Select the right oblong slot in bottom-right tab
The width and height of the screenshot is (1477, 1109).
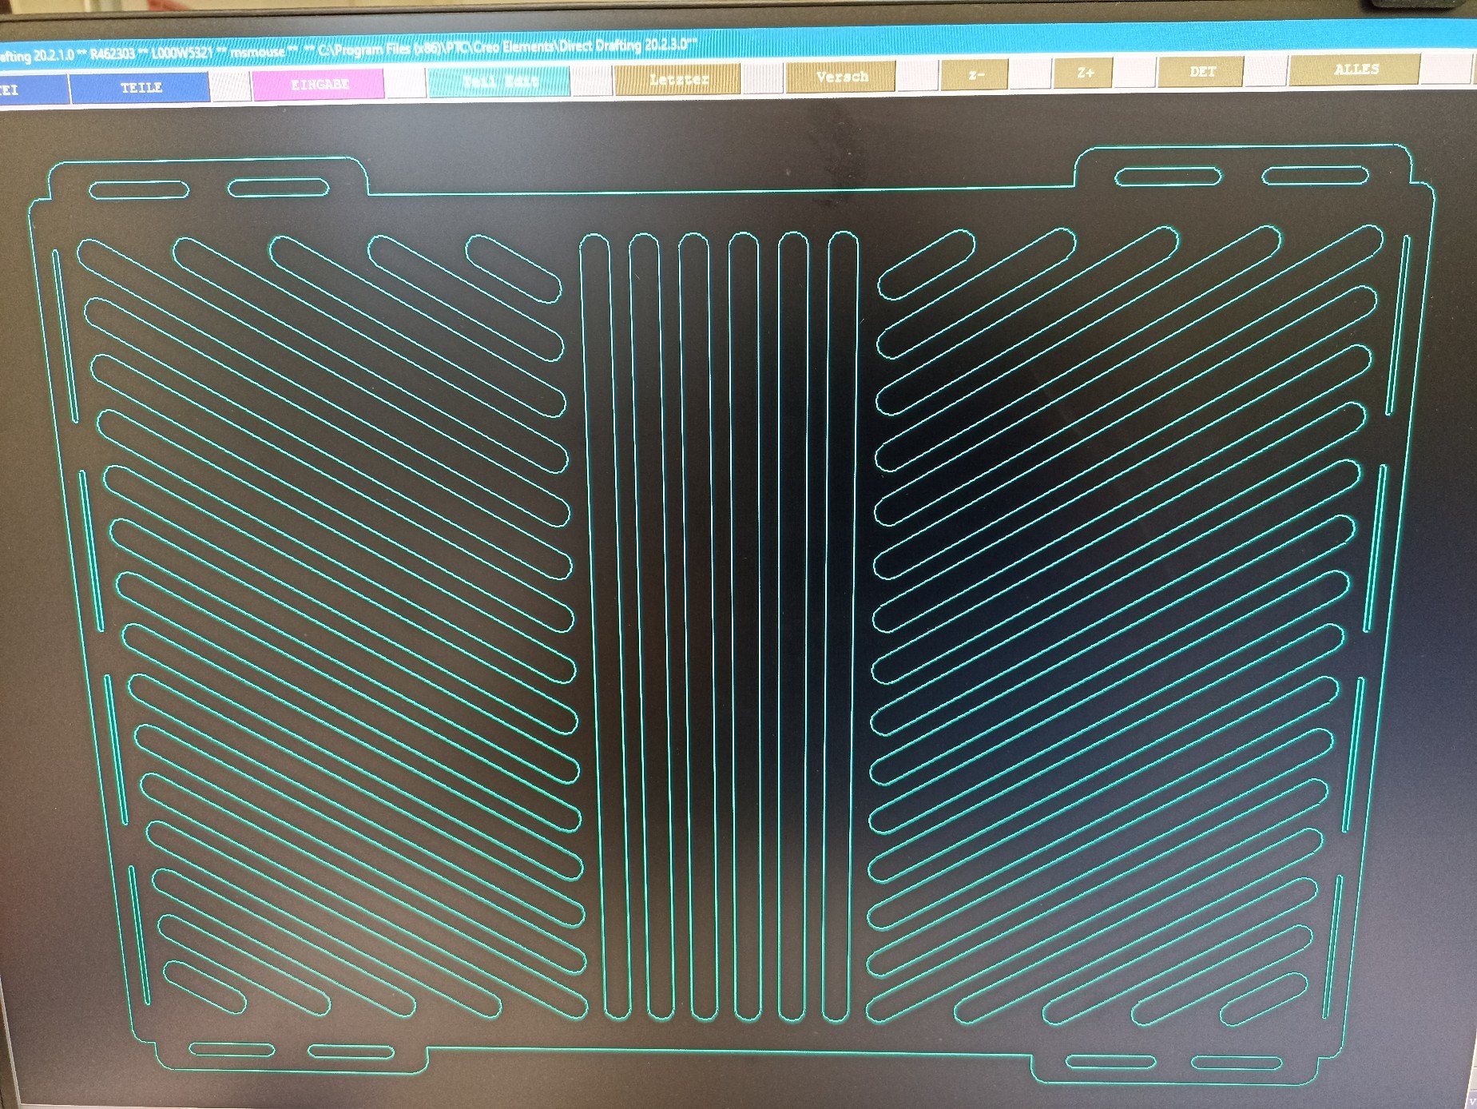(1237, 1063)
